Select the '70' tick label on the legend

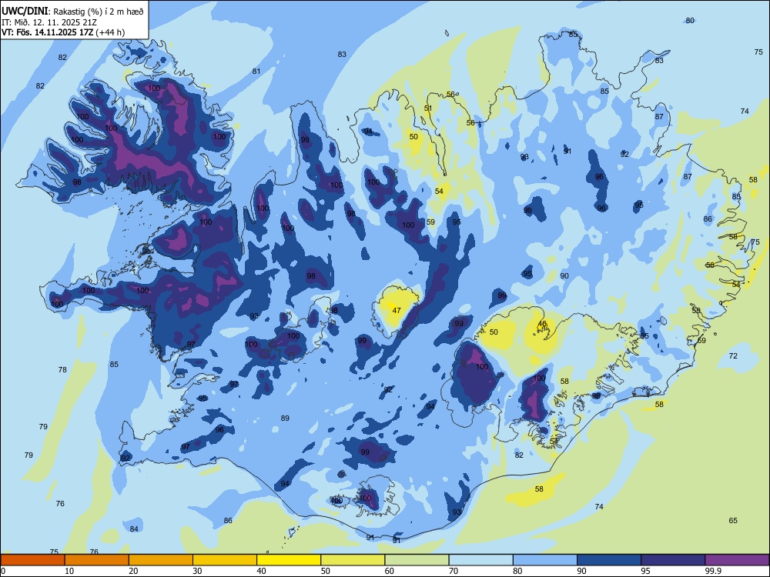coord(454,571)
